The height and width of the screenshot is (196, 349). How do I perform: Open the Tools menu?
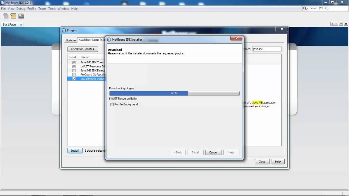(52, 9)
